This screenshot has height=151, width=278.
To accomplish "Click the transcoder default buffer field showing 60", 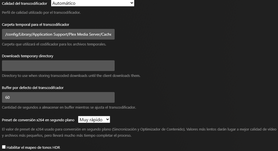I will tap(58, 97).
